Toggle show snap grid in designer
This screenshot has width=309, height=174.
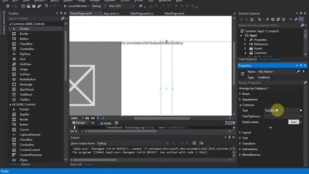87,118
